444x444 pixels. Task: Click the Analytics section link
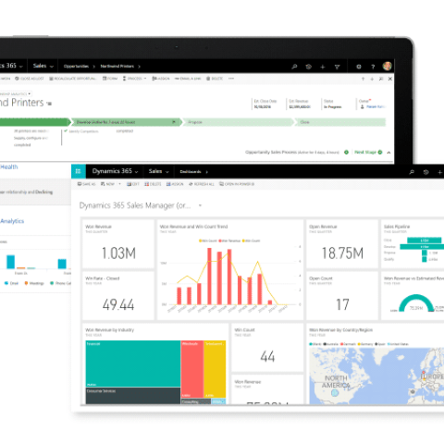tap(12, 221)
